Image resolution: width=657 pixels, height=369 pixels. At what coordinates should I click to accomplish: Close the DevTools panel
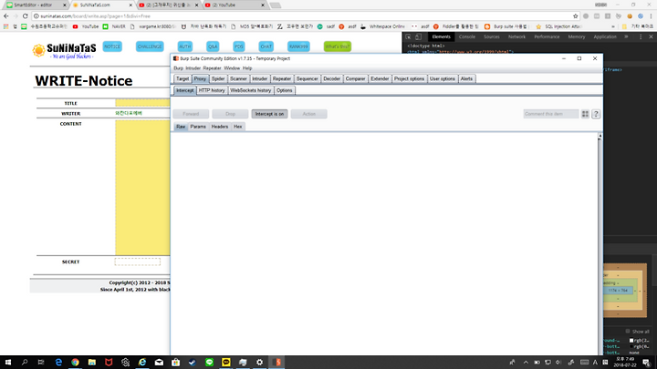click(x=651, y=36)
